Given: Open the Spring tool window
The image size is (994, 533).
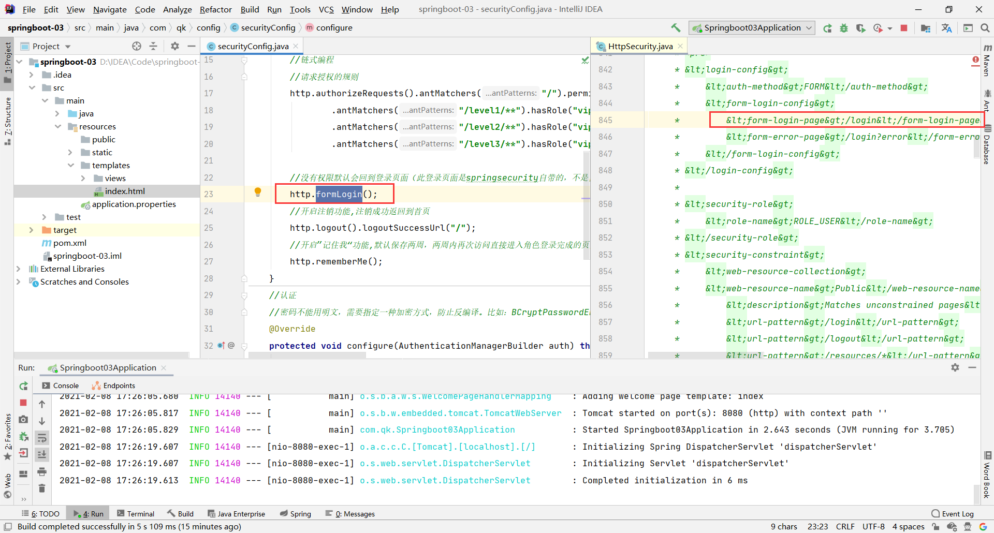Looking at the screenshot, I should [296, 514].
